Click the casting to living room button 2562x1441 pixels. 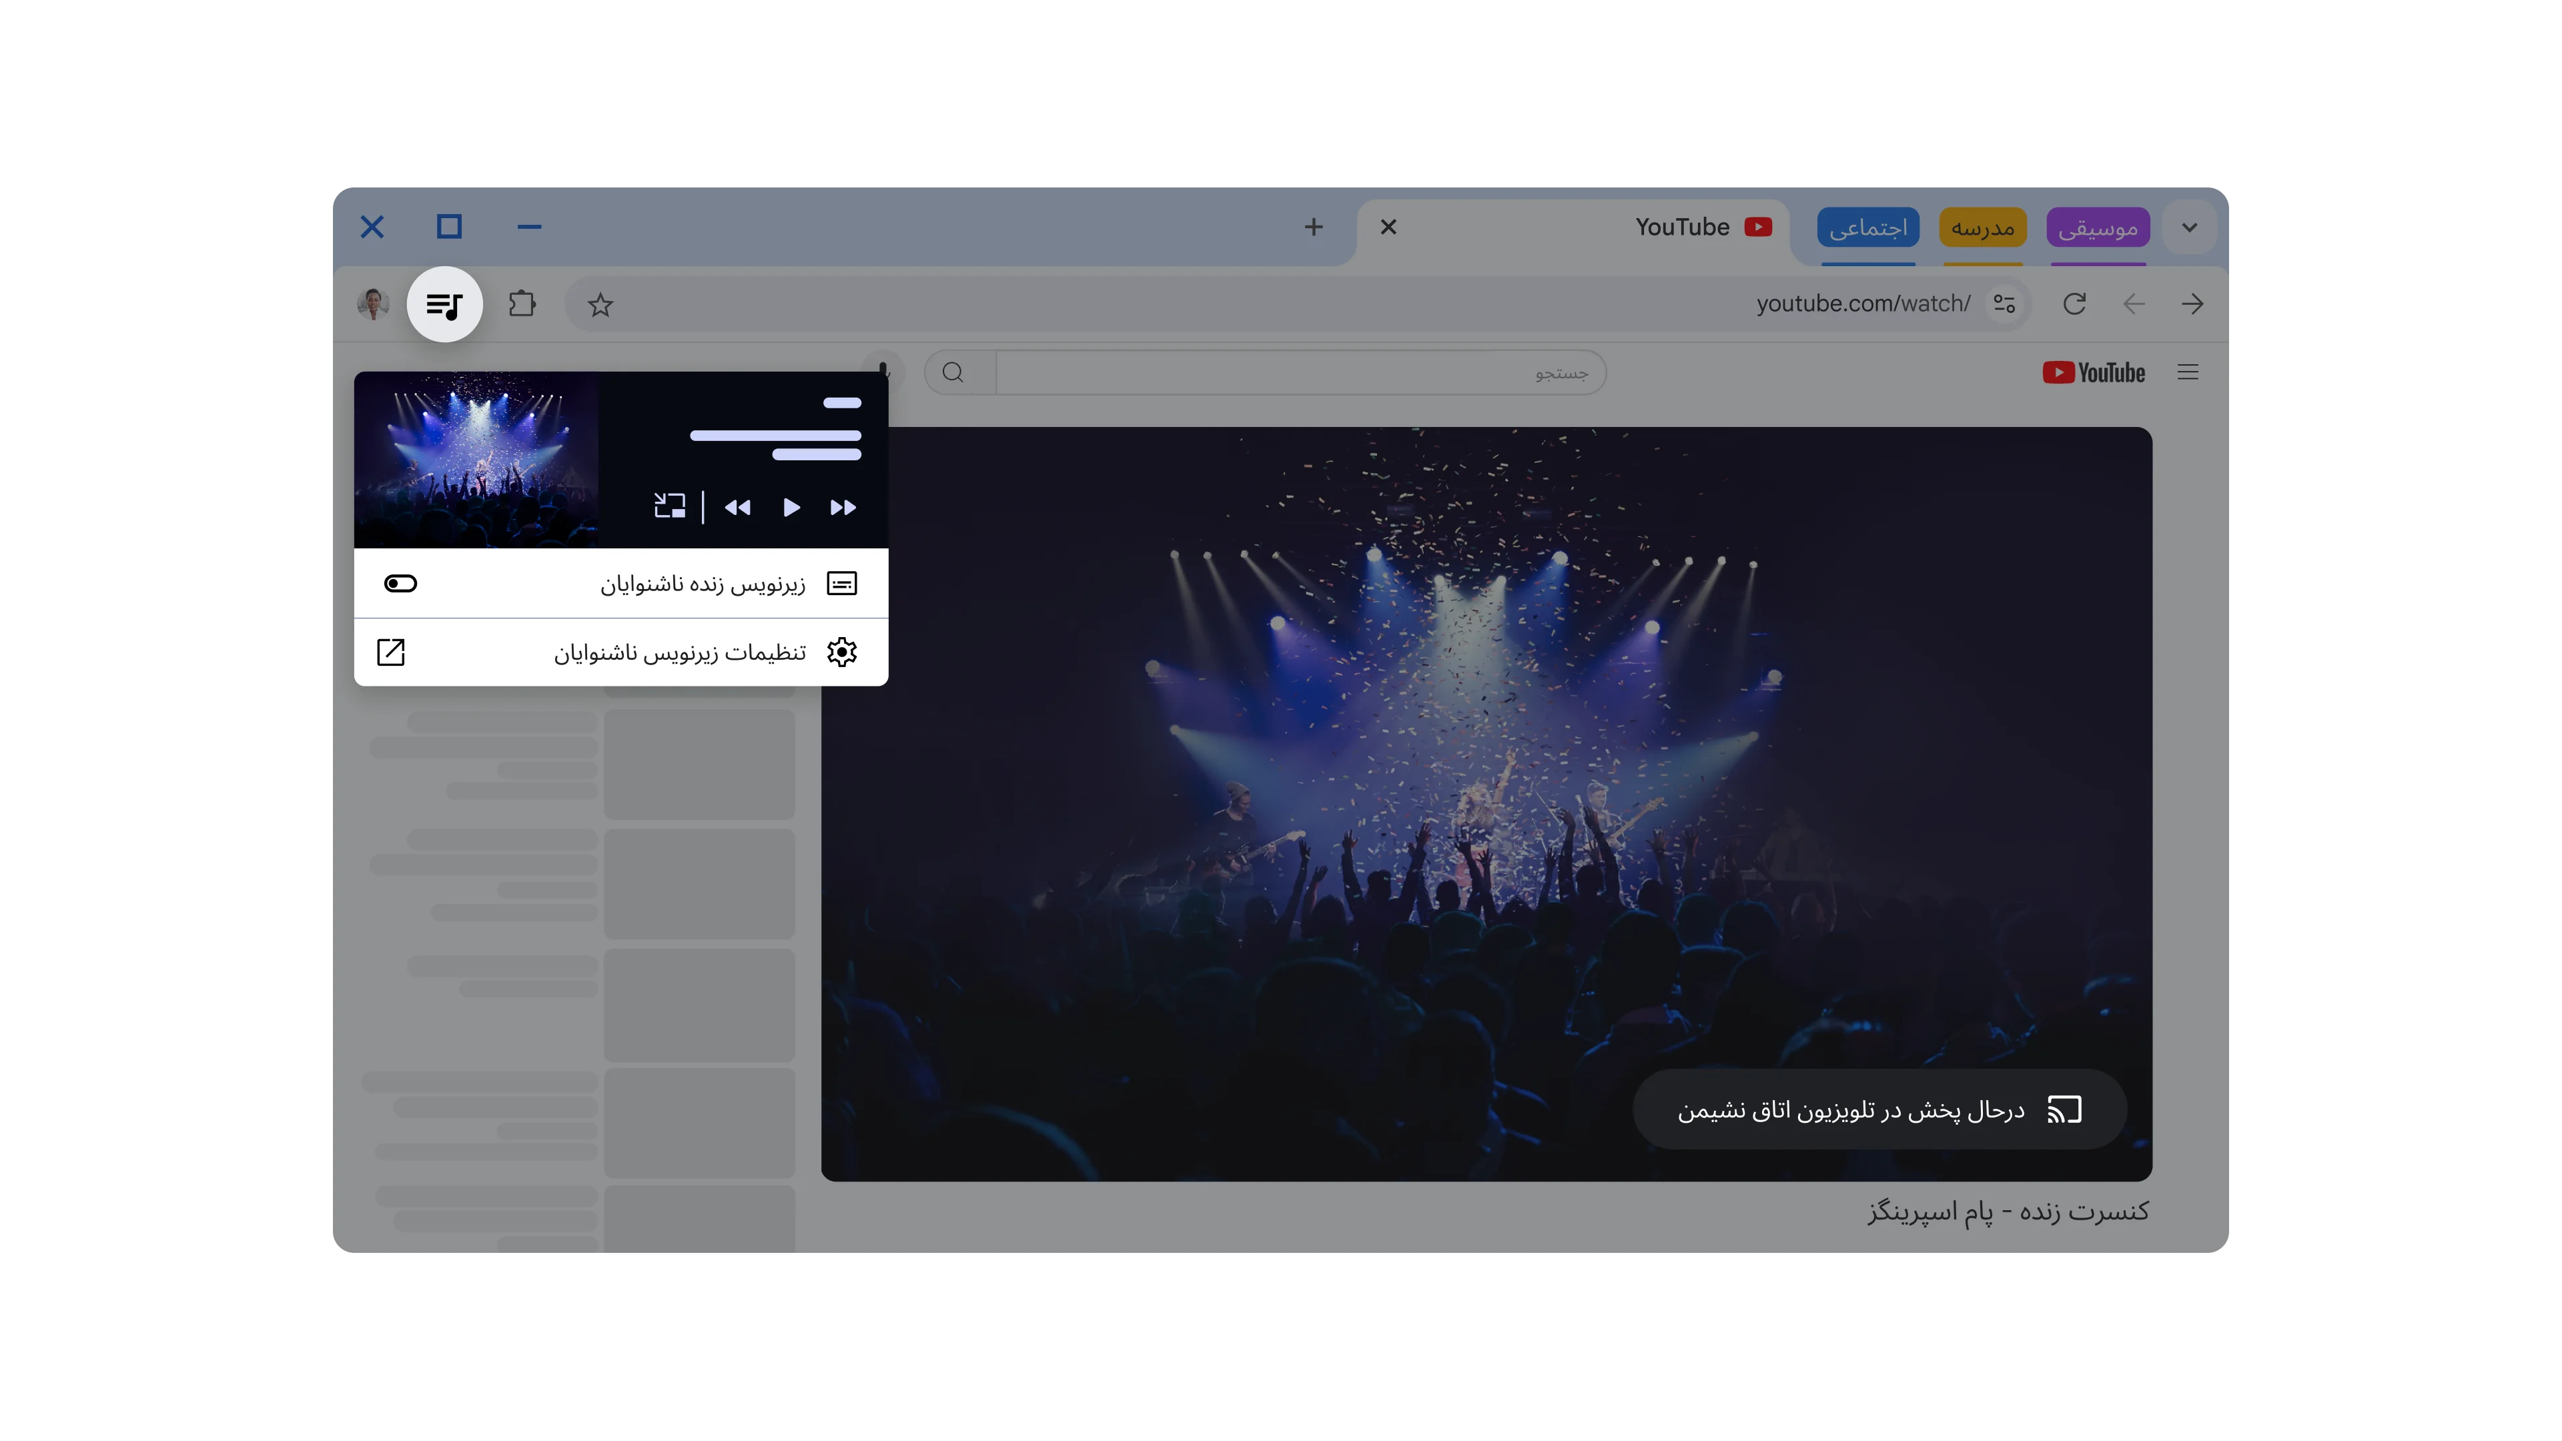coord(1879,1109)
